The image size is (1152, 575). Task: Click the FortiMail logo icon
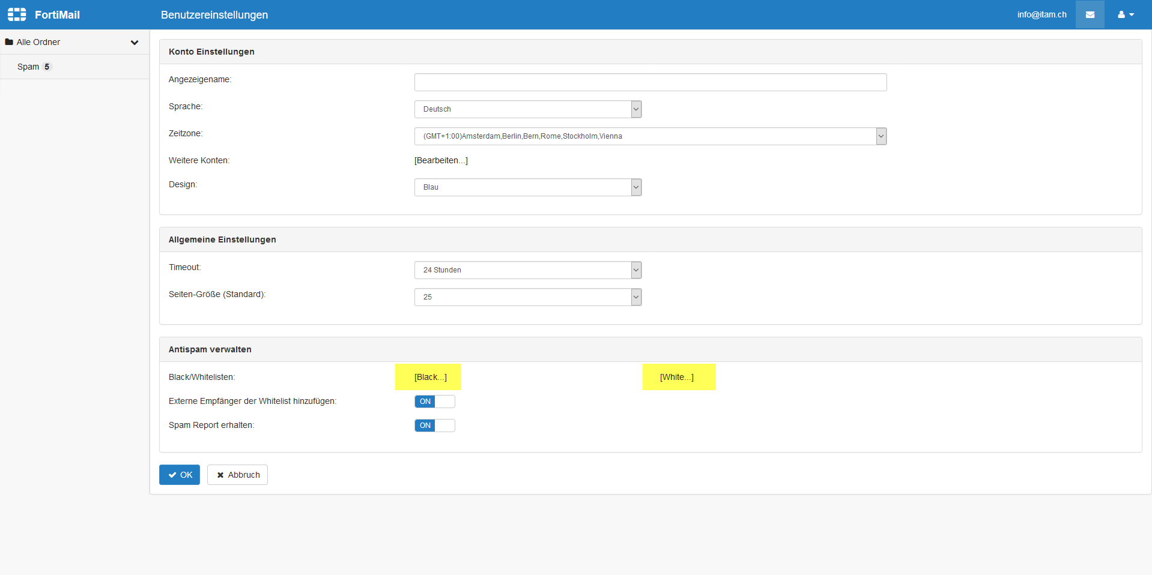click(17, 14)
